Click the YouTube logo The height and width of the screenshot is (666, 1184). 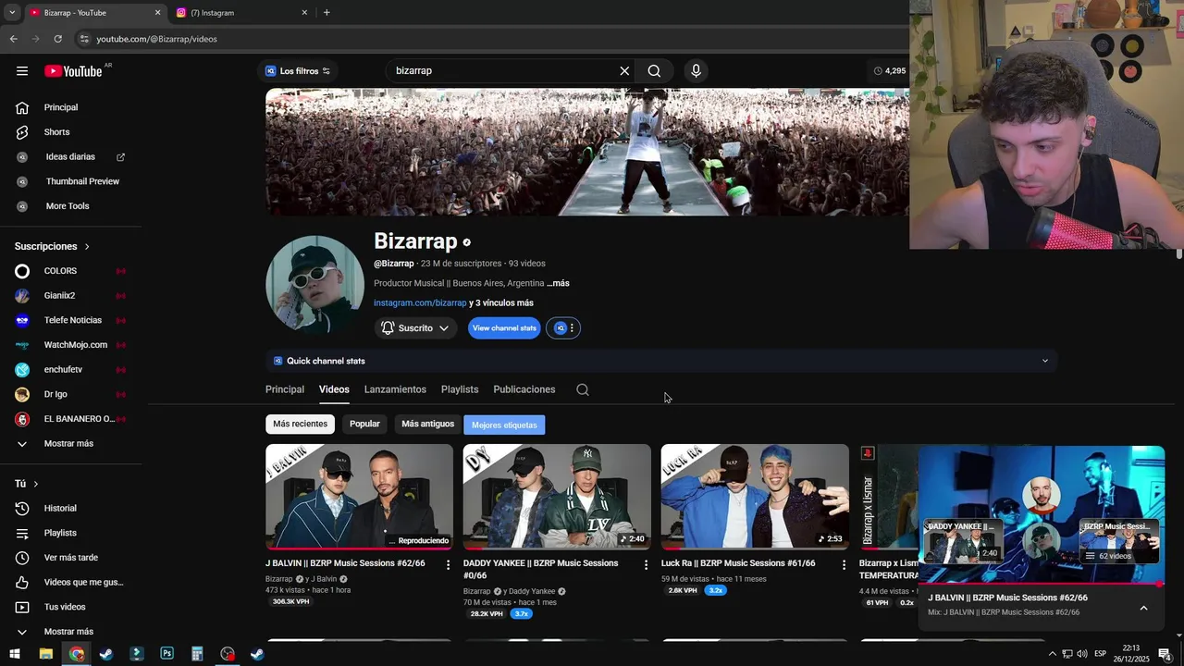pyautogui.click(x=73, y=71)
